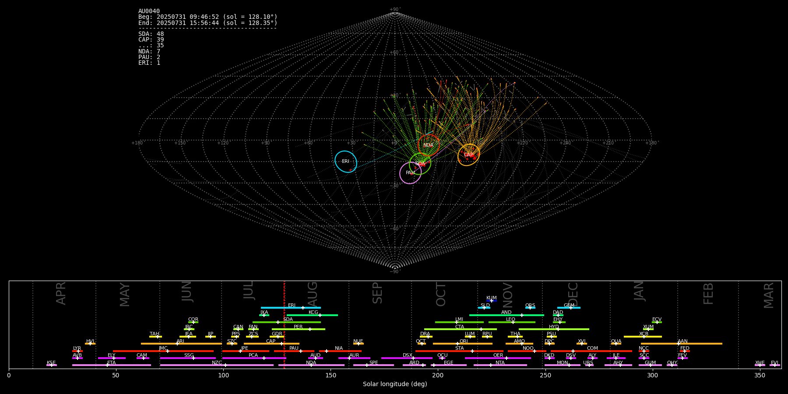Click the +210 longitude label on sky map

click(x=608, y=143)
